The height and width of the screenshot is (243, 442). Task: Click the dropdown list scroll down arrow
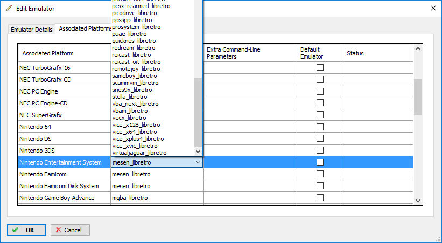198,152
